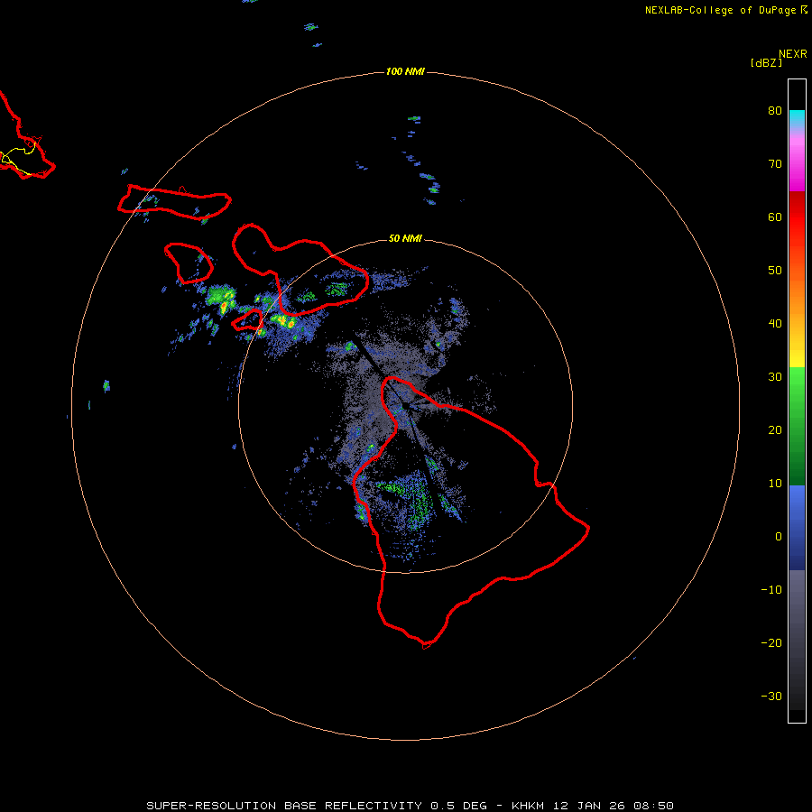Click the 0 dBZ scale value
The height and width of the screenshot is (812, 812).
pos(779,537)
